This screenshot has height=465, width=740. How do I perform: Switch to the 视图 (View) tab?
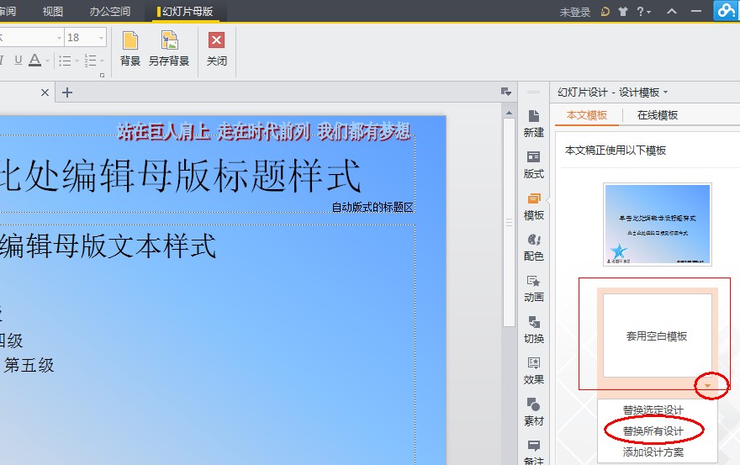(x=52, y=11)
